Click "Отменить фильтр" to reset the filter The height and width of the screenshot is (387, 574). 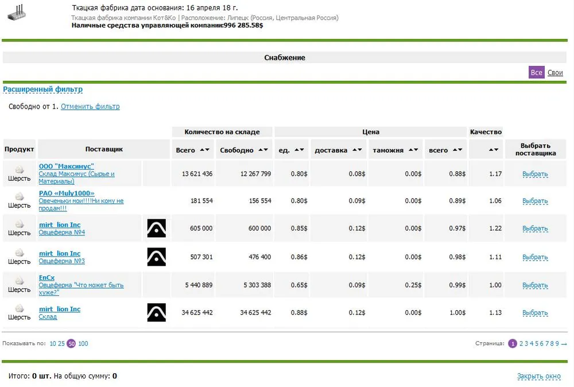click(90, 107)
